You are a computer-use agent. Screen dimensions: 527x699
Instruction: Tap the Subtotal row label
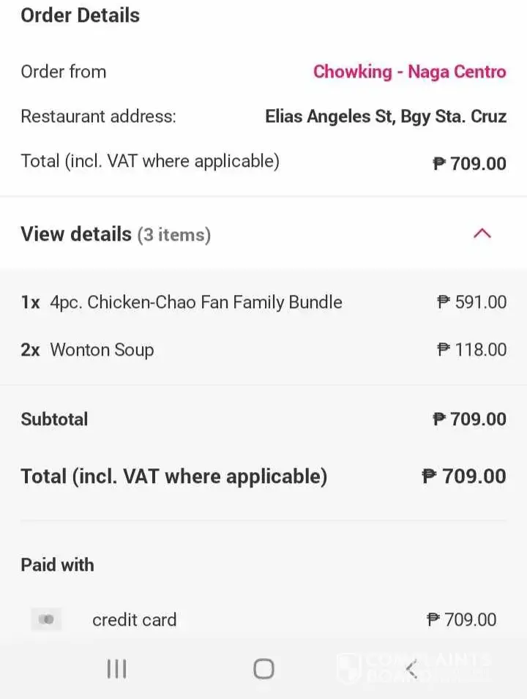tap(54, 419)
